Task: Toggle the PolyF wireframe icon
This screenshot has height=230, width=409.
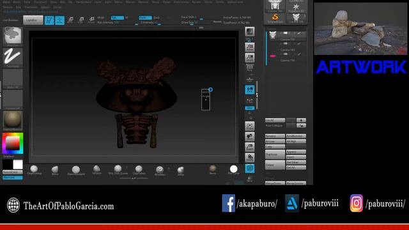Action: point(250,169)
